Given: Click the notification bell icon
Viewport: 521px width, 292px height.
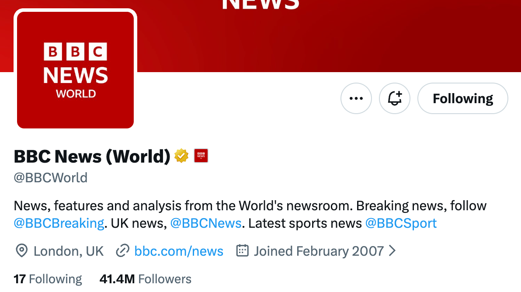Looking at the screenshot, I should pos(394,98).
